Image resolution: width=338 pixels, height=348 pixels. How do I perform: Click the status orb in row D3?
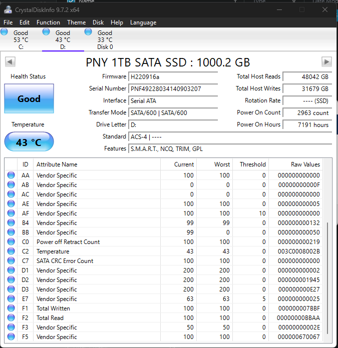click(11, 289)
